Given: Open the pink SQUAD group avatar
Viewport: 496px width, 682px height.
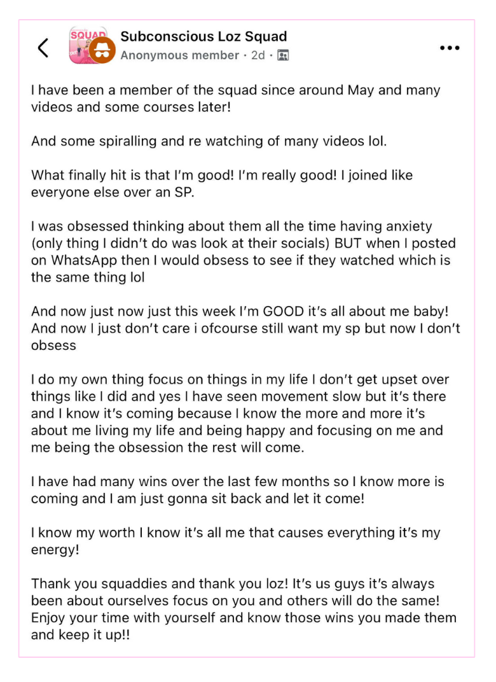Looking at the screenshot, I should (86, 45).
